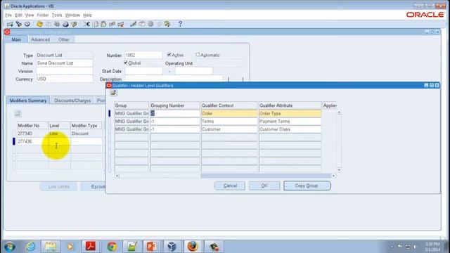Click the Name field containing Sona Discount List
This screenshot has height=253, width=450.
click(x=64, y=63)
